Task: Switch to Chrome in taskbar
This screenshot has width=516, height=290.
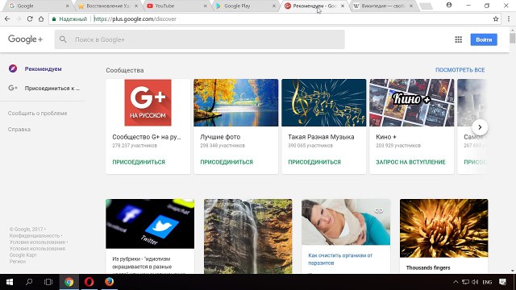Action: pos(69,282)
